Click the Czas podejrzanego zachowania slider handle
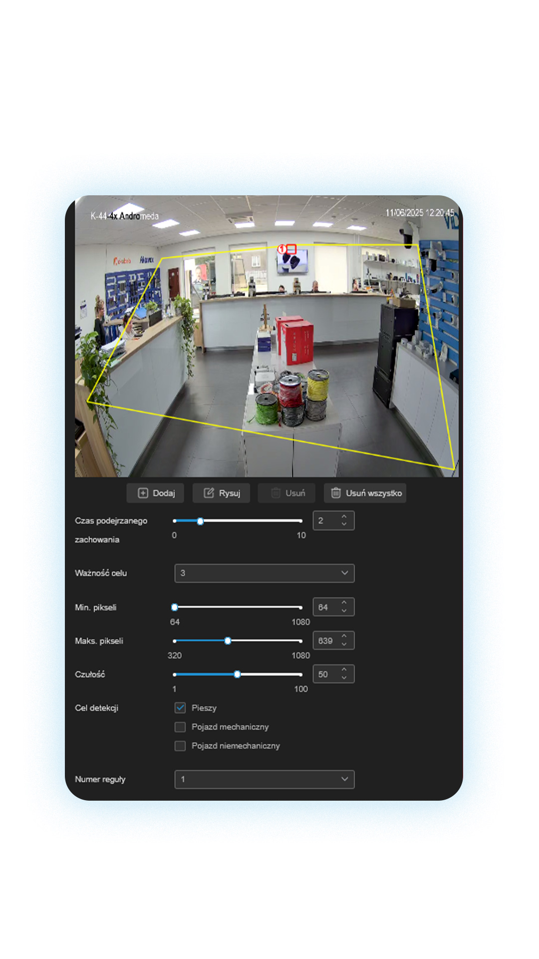 point(200,521)
